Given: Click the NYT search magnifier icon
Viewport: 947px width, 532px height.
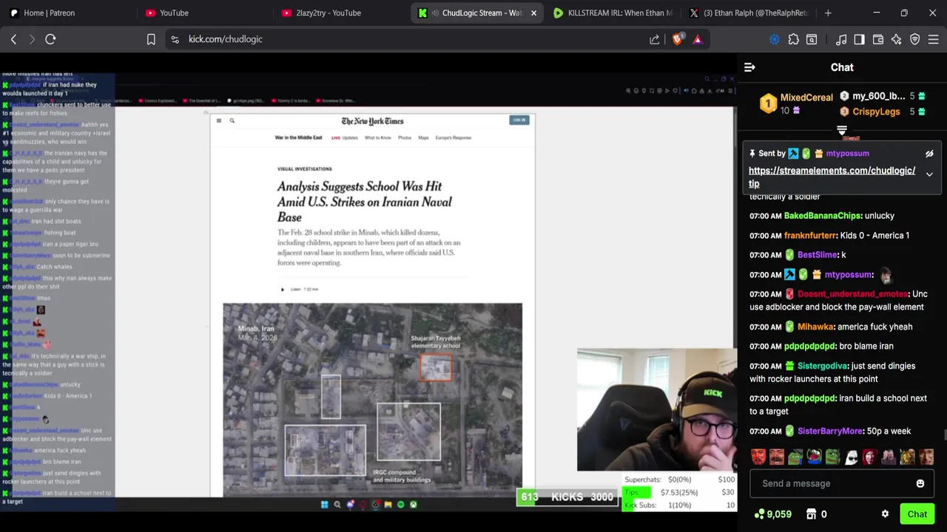Looking at the screenshot, I should [232, 120].
